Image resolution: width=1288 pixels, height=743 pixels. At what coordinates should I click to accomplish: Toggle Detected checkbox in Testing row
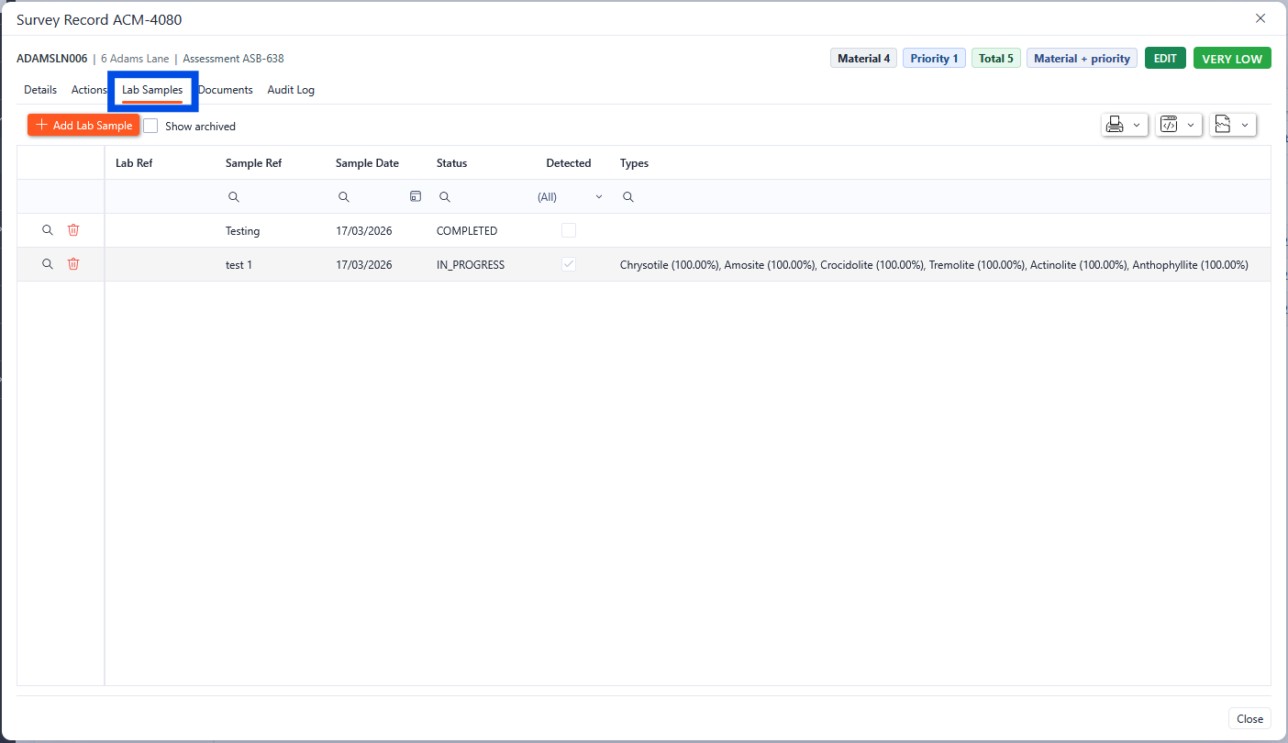coord(569,230)
